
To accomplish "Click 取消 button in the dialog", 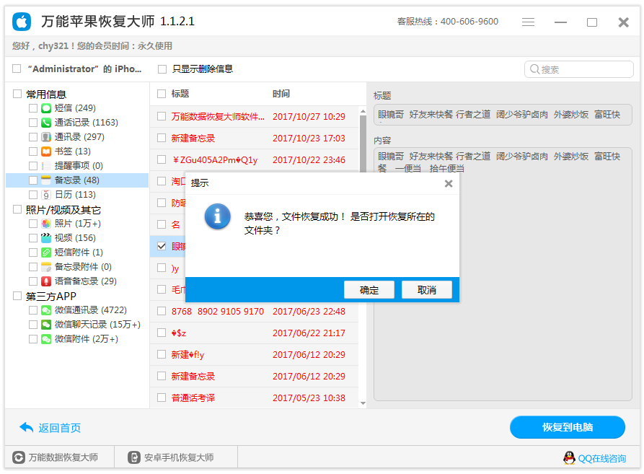I will (x=427, y=290).
